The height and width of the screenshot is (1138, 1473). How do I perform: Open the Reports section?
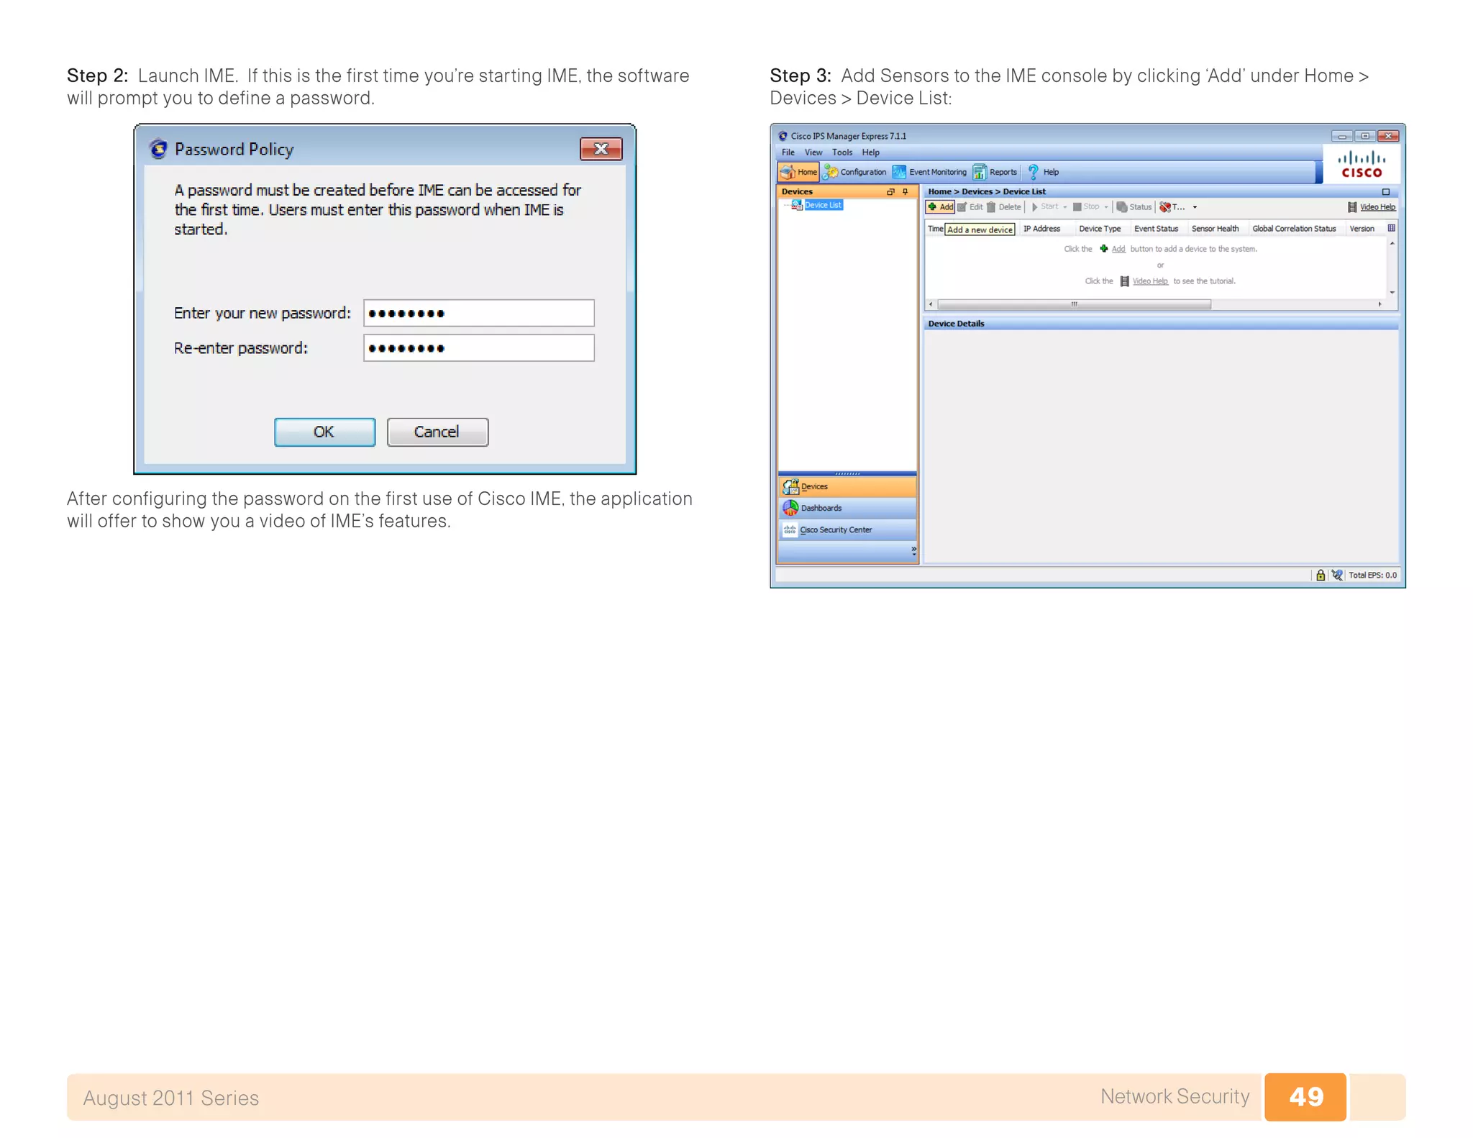click(995, 172)
